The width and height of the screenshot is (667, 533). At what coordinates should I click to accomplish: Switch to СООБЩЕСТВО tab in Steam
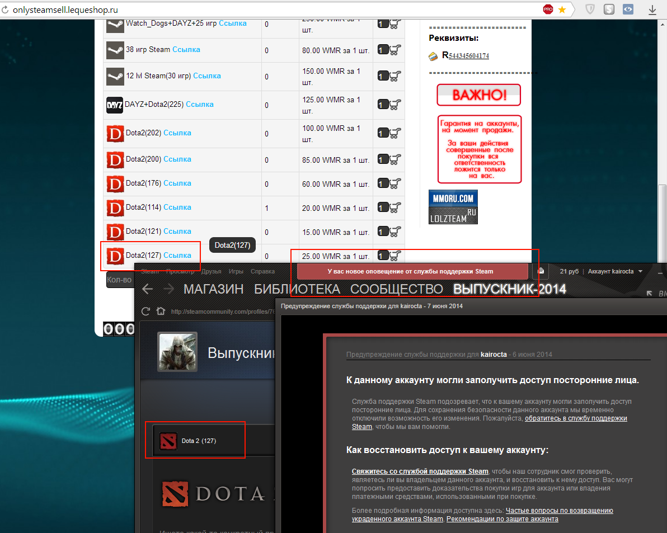click(x=397, y=289)
